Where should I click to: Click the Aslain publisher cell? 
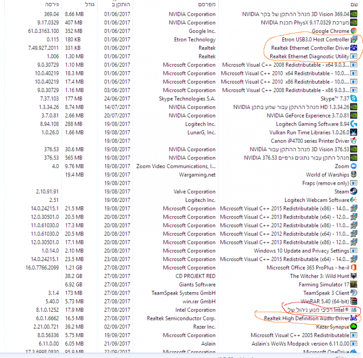(x=208, y=344)
